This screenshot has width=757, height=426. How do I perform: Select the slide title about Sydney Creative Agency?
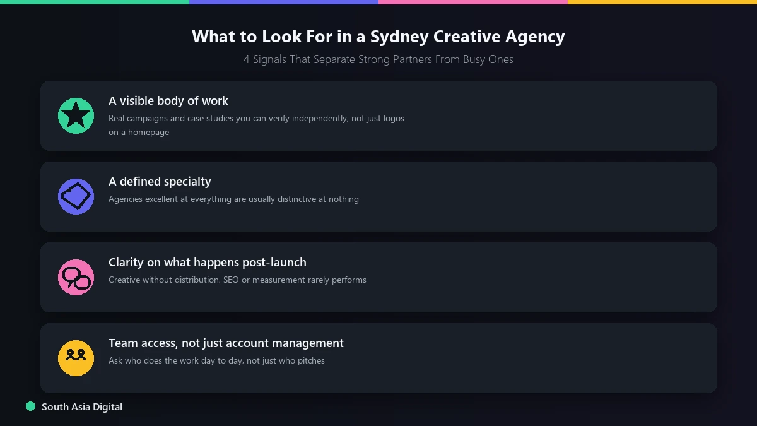[x=378, y=36]
